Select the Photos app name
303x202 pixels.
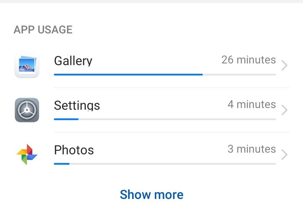[74, 150]
